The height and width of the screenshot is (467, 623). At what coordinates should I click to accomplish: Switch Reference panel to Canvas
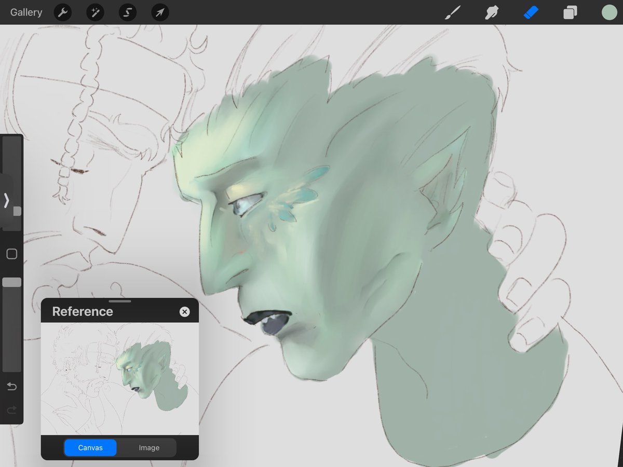pos(90,447)
